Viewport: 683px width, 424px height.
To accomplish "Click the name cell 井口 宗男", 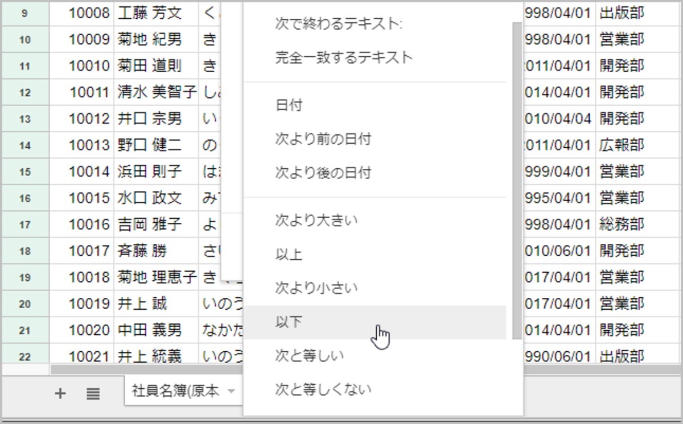I will (156, 119).
